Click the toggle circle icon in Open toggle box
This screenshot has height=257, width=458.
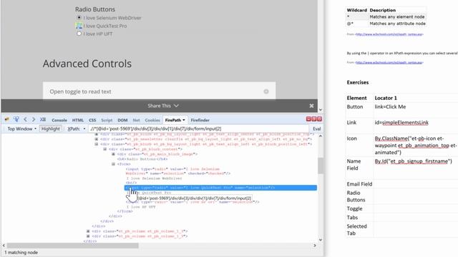click(266, 91)
